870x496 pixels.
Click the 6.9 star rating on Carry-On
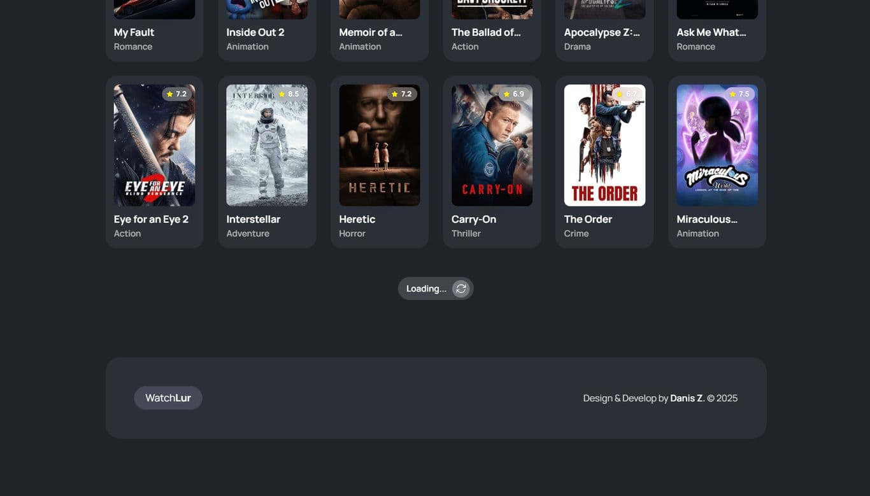(513, 94)
